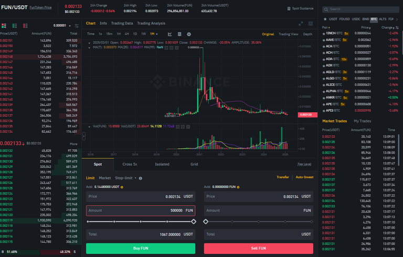
Task: Show buy orders only in order book
Action: [x=15, y=26]
